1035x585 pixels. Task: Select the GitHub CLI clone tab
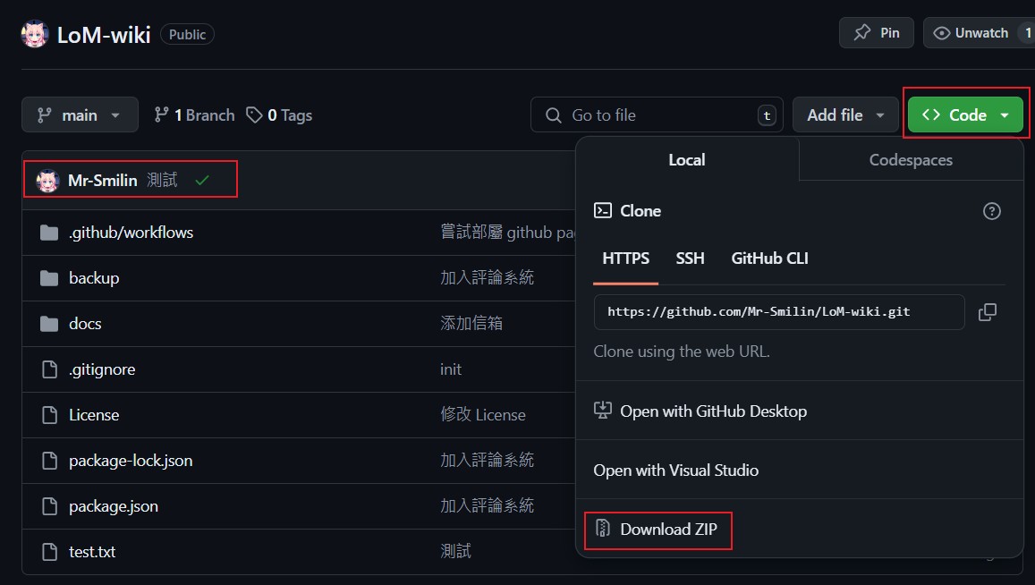tap(769, 259)
